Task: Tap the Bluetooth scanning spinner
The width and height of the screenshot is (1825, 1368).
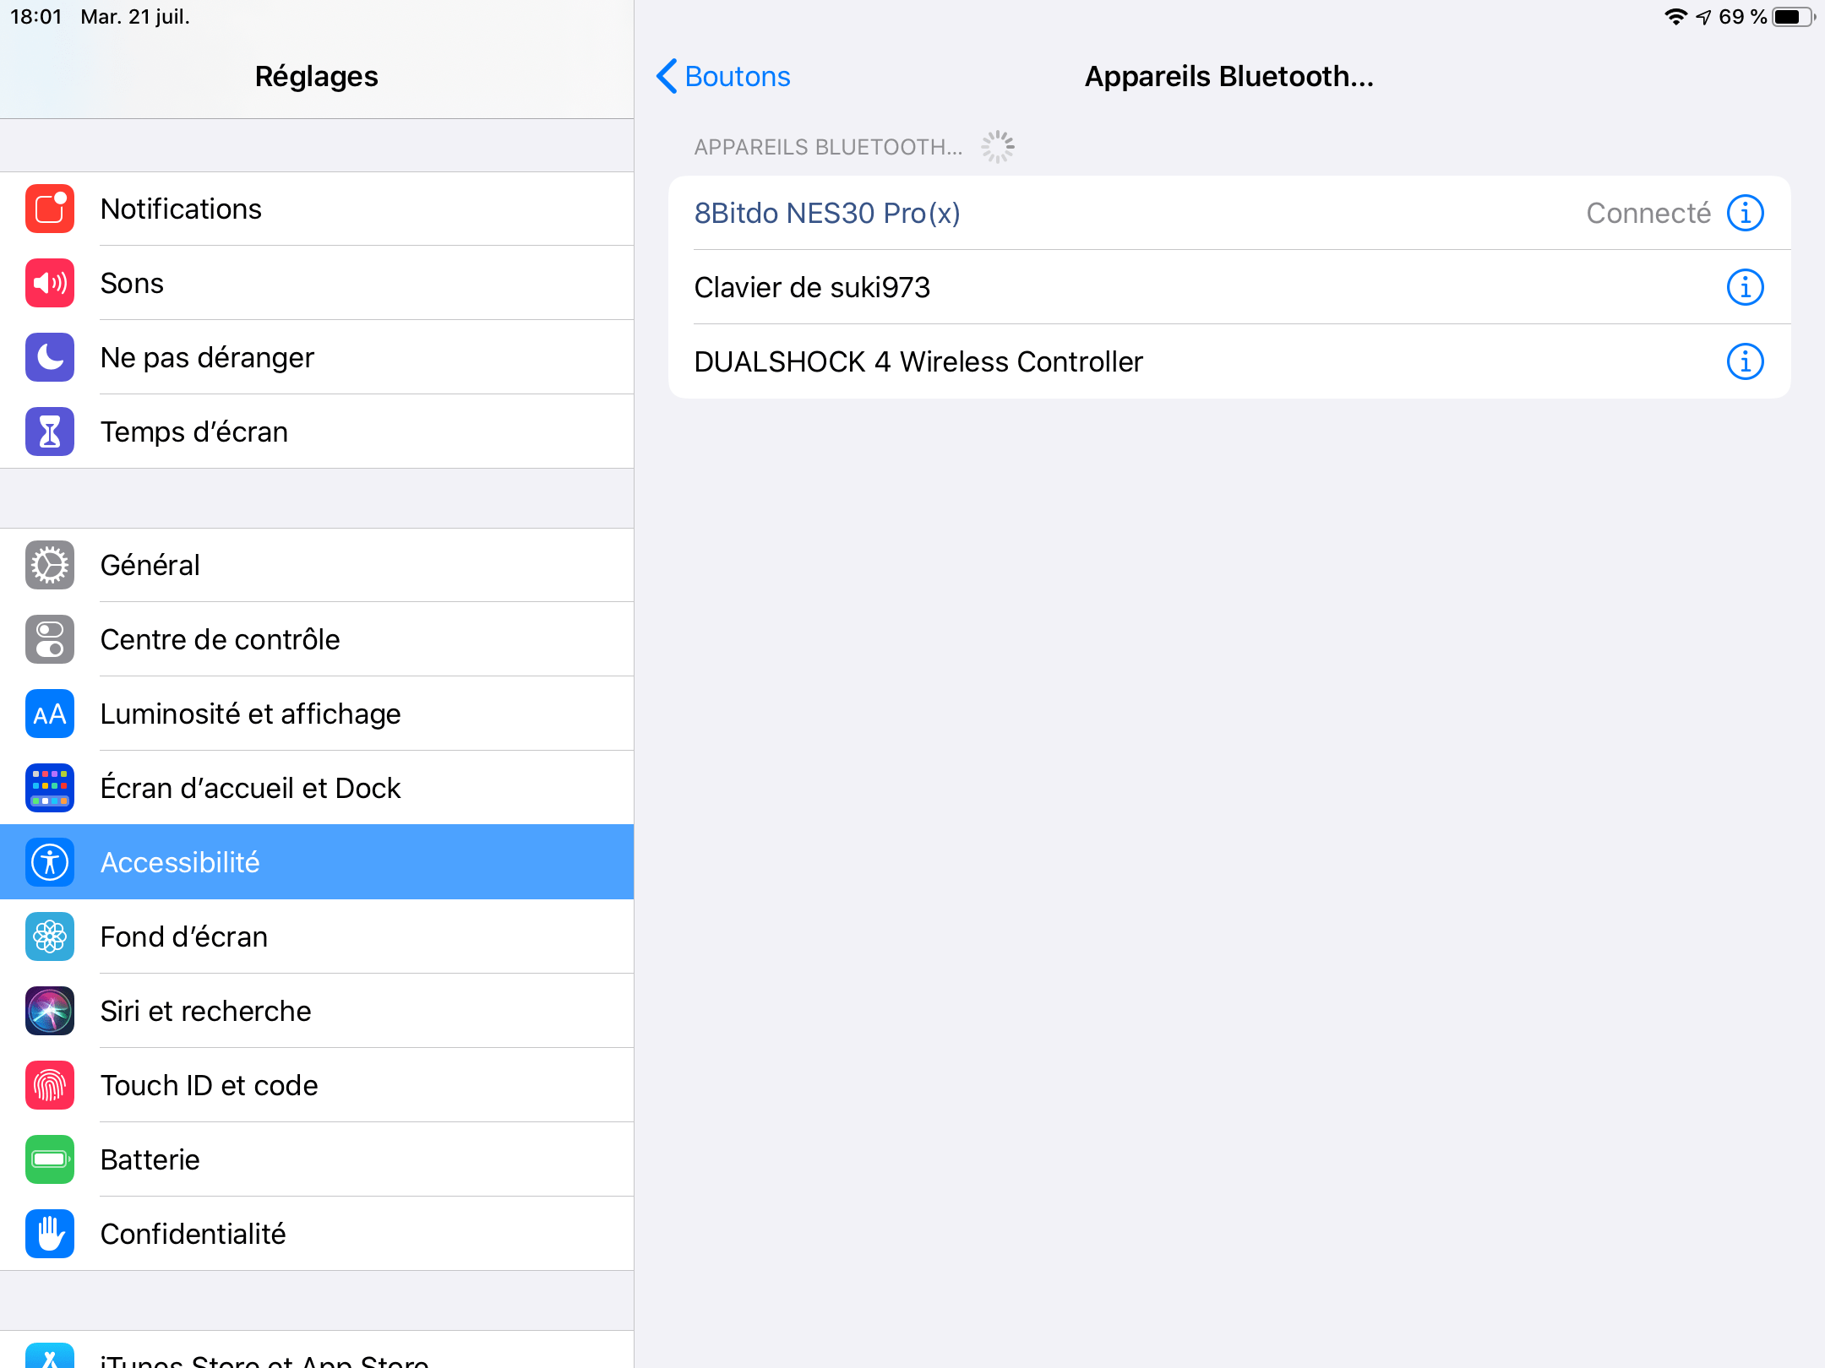Action: click(998, 147)
